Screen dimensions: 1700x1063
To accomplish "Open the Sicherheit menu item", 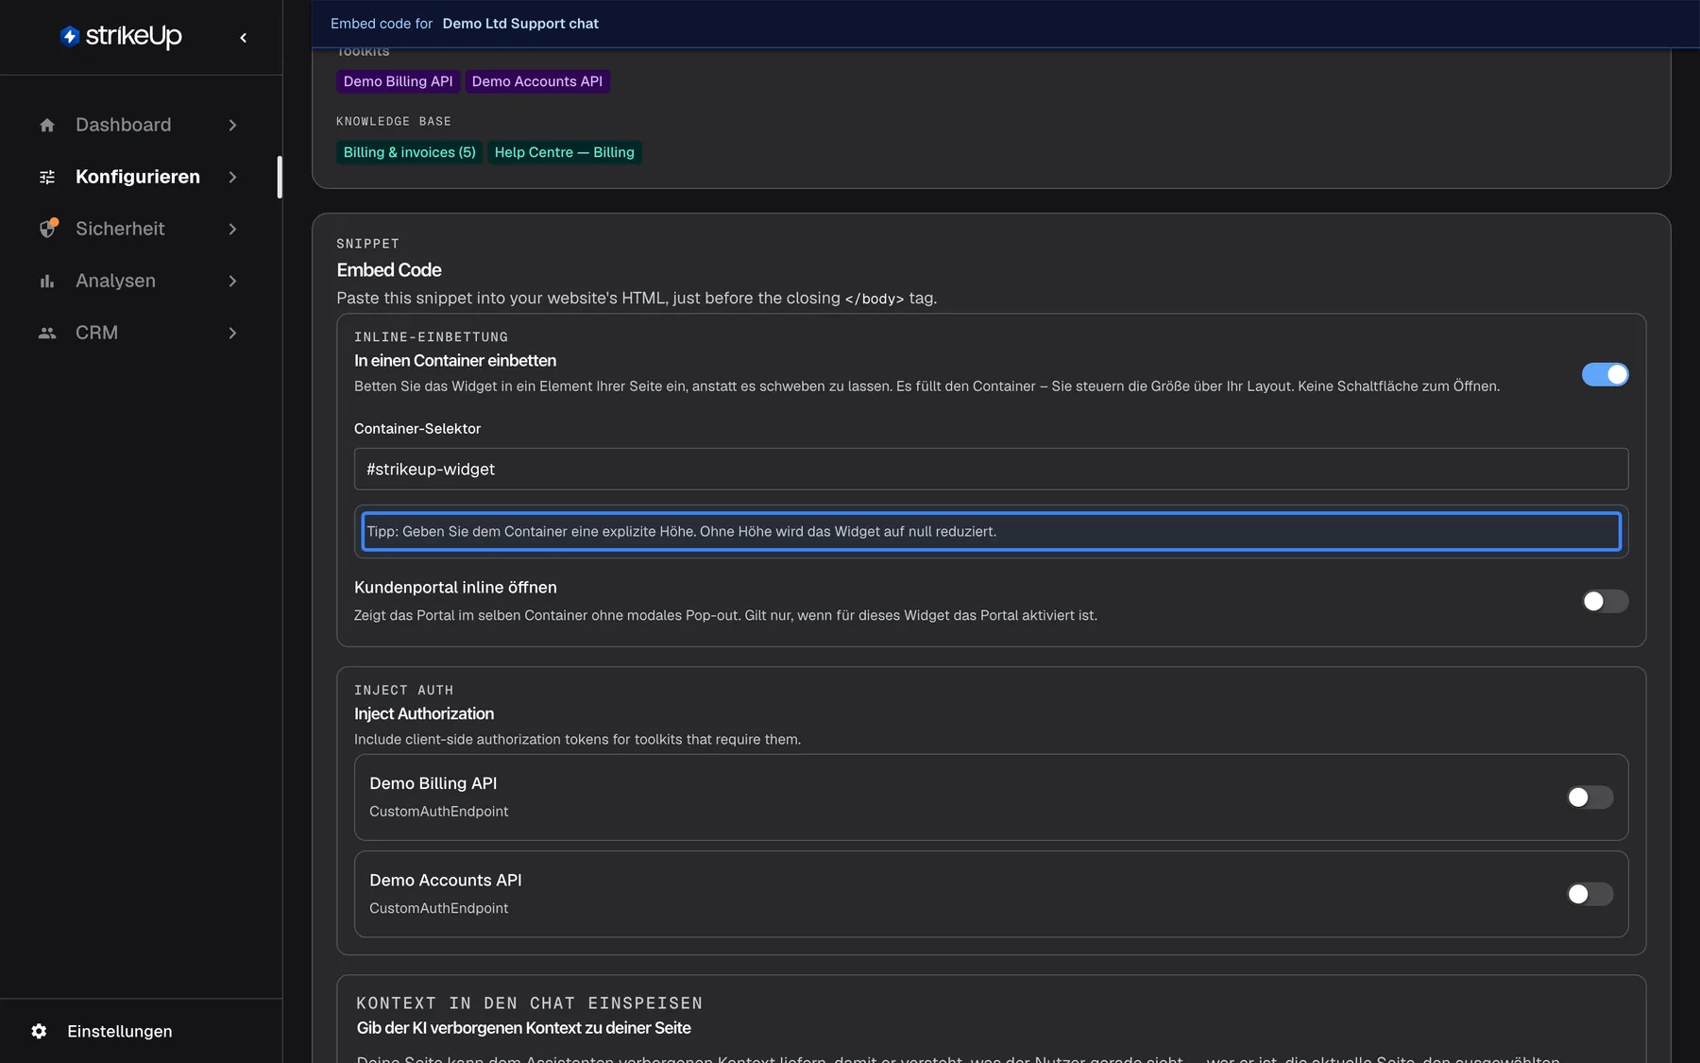I will coord(140,229).
